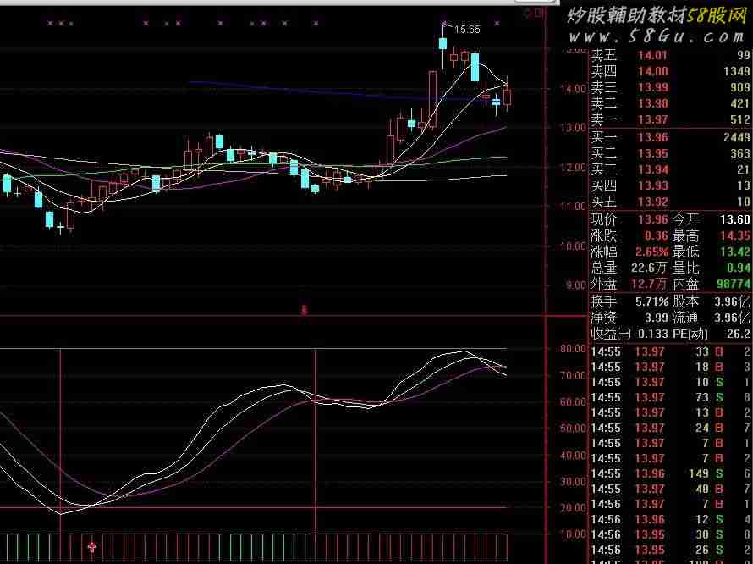Click the small red square chart icon
Viewport: 753px width, 564px height.
coord(539,13)
